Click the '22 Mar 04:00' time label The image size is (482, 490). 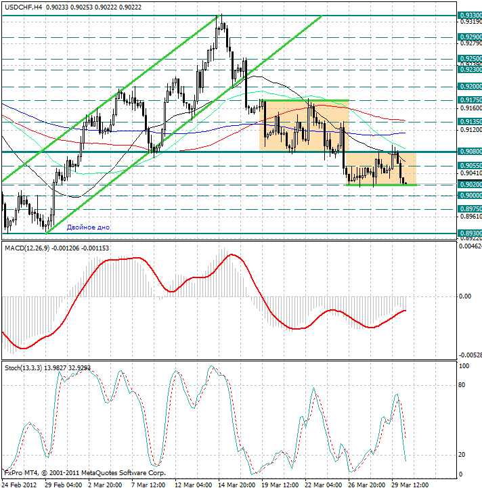click(x=323, y=485)
